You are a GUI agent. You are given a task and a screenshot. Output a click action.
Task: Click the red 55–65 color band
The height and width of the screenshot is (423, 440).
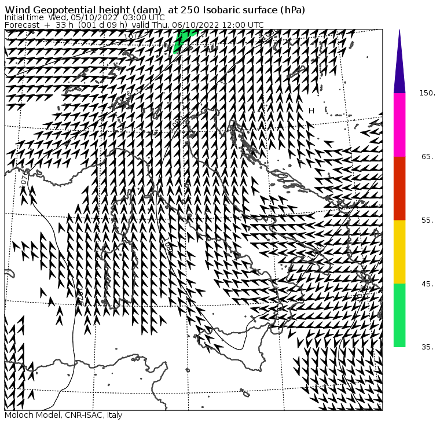(399, 189)
